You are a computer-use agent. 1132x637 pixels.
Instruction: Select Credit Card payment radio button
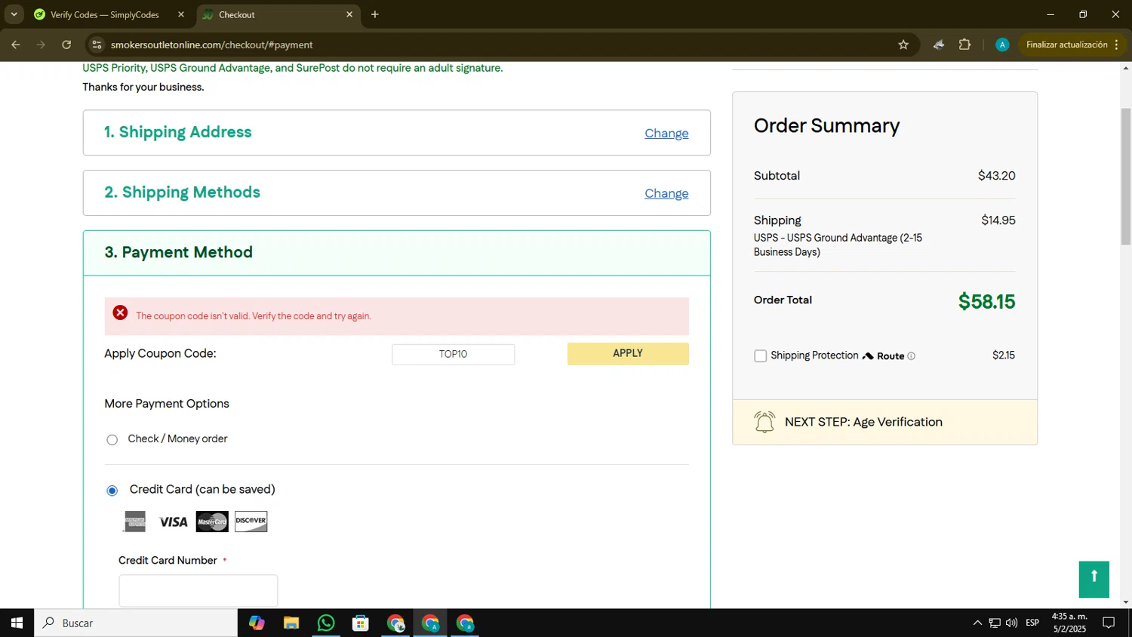pos(112,491)
